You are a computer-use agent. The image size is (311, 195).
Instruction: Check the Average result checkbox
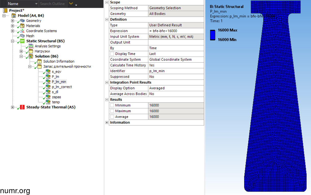(x=112, y=117)
